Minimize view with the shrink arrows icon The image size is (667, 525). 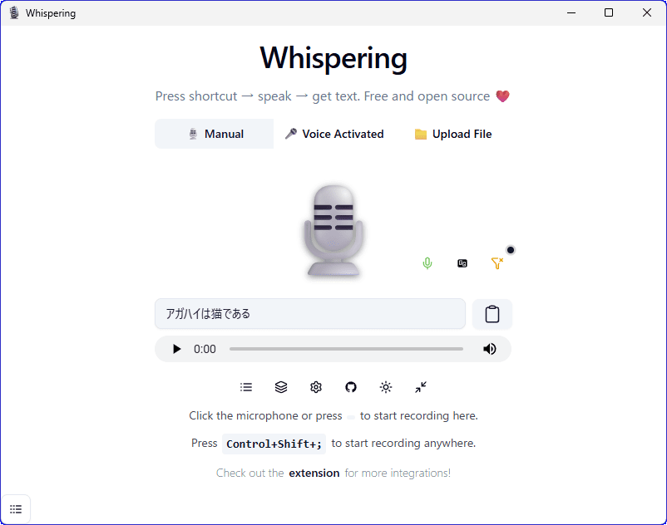[x=421, y=387]
